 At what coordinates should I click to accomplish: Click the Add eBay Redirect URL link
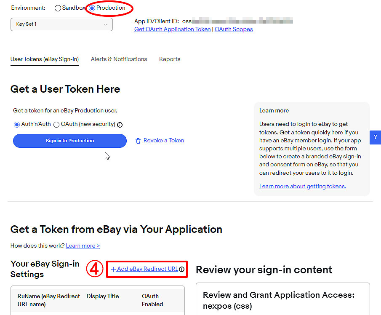coord(144,269)
